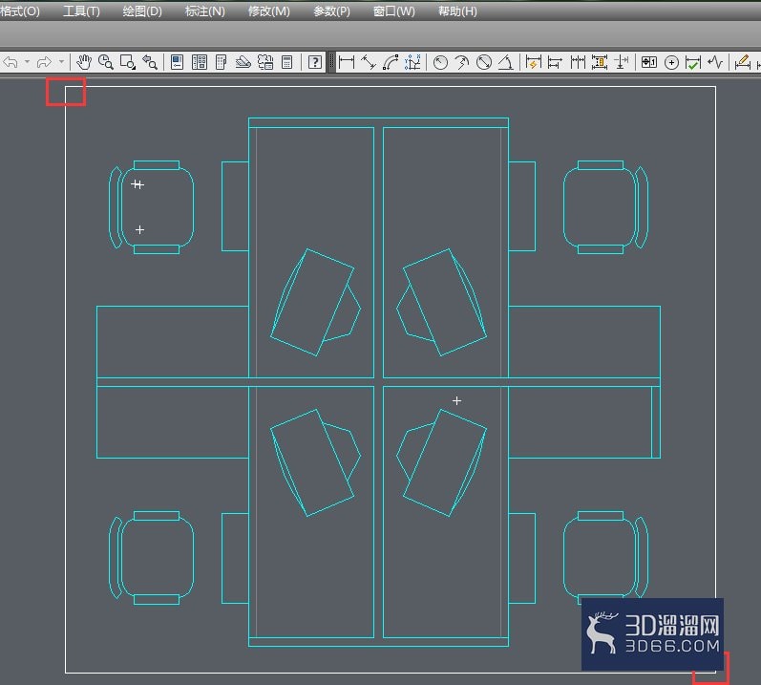Open the 绘图(D) menu
Screen dimensions: 761x685
pos(142,11)
